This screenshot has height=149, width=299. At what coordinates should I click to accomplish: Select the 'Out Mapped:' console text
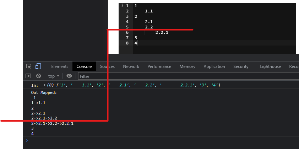pos(44,93)
